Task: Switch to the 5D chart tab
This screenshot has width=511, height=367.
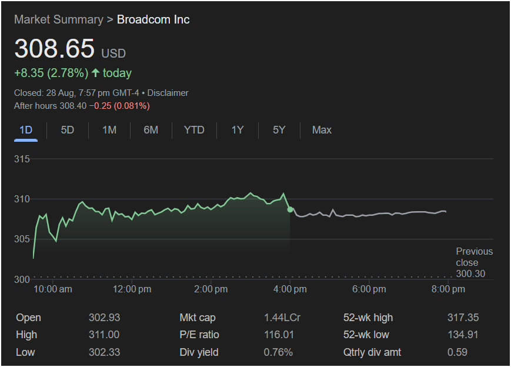Action: (68, 130)
